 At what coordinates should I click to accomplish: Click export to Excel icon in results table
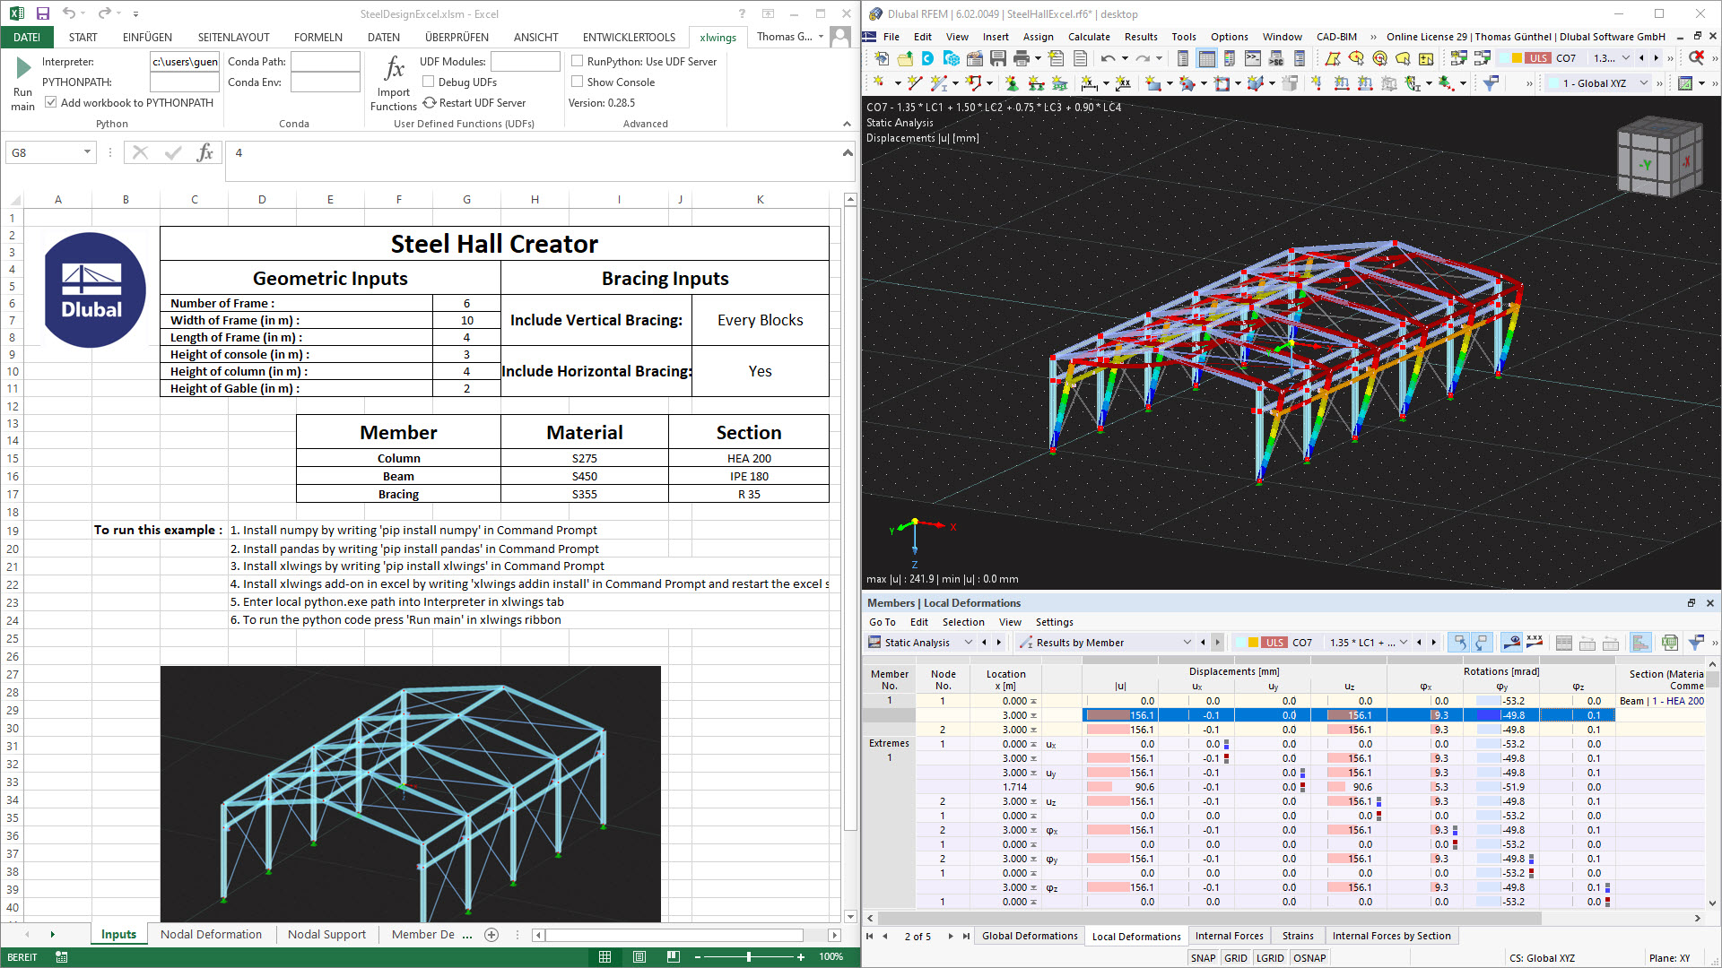pyautogui.click(x=1669, y=643)
